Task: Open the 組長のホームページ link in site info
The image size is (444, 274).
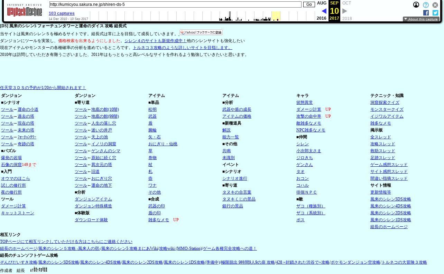Action: point(389,227)
